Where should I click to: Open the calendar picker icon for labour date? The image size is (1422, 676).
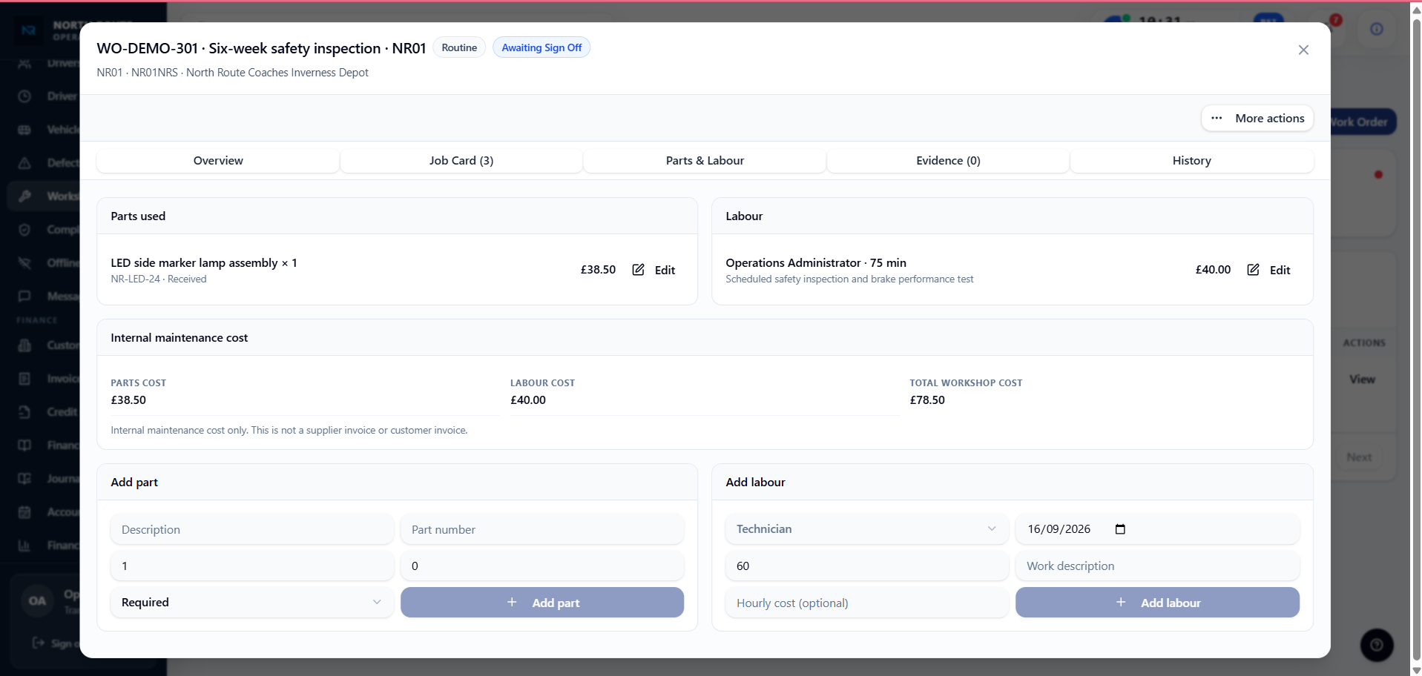pos(1120,529)
